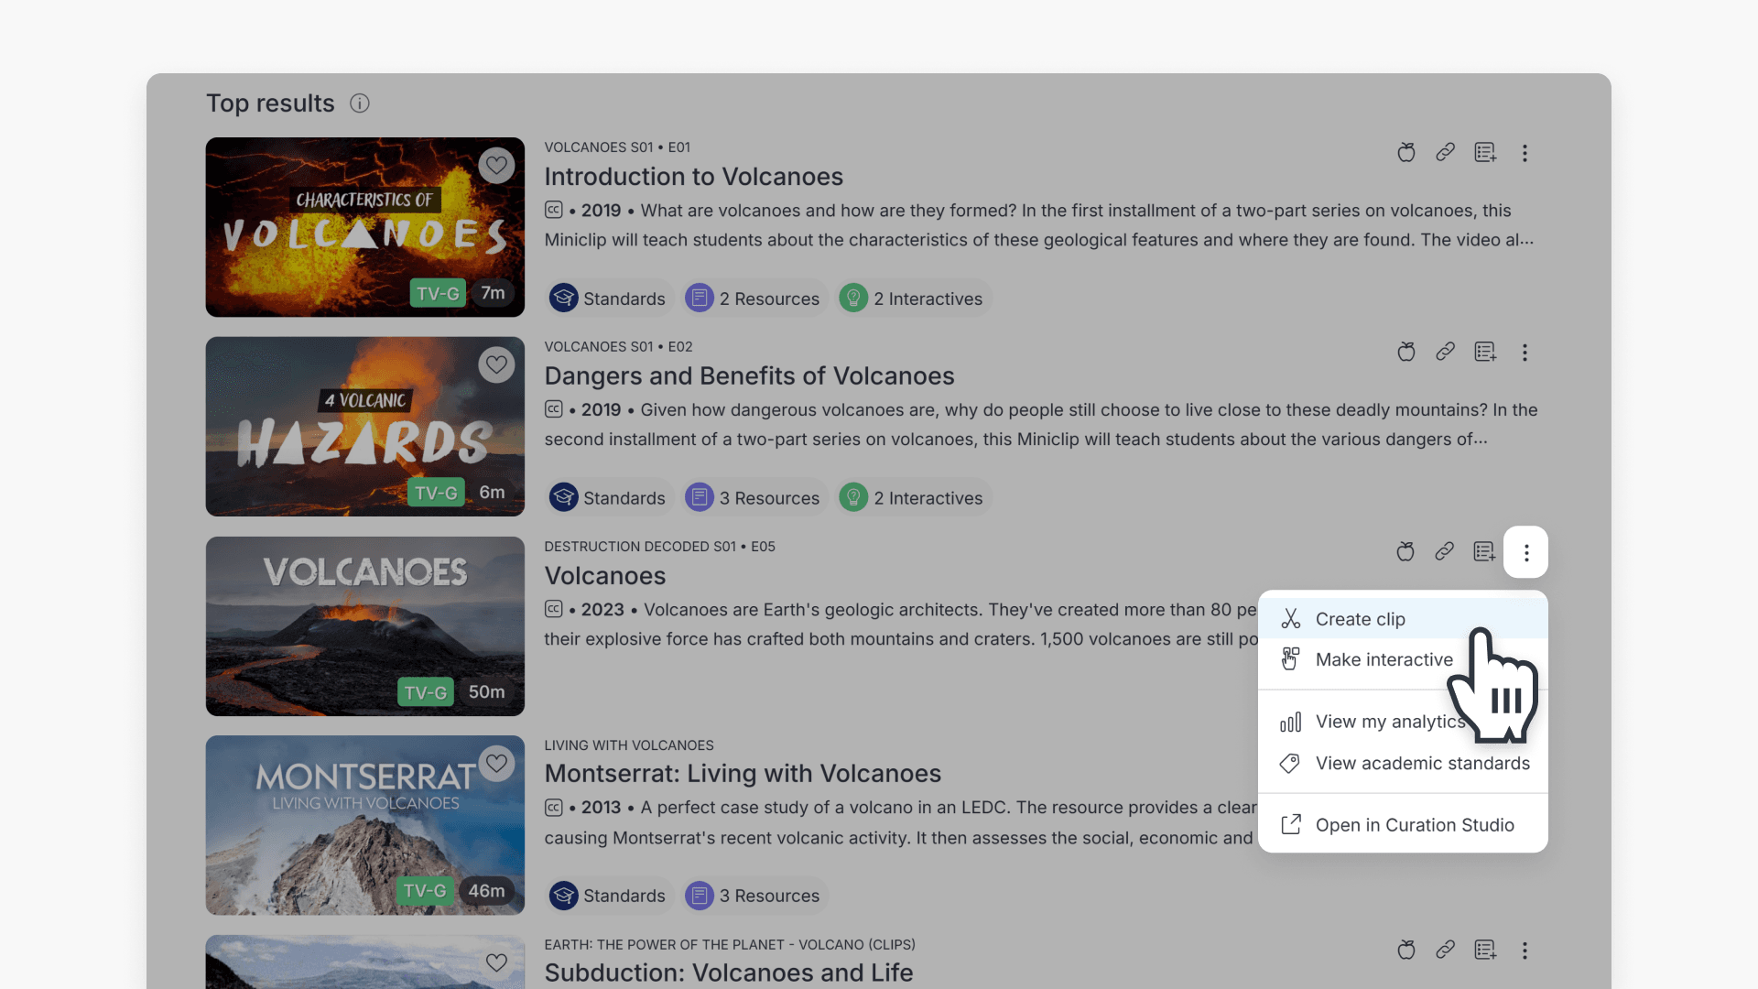Favorite the Introduction to Volcanoes video
Image resolution: width=1758 pixels, height=989 pixels.
coord(497,166)
